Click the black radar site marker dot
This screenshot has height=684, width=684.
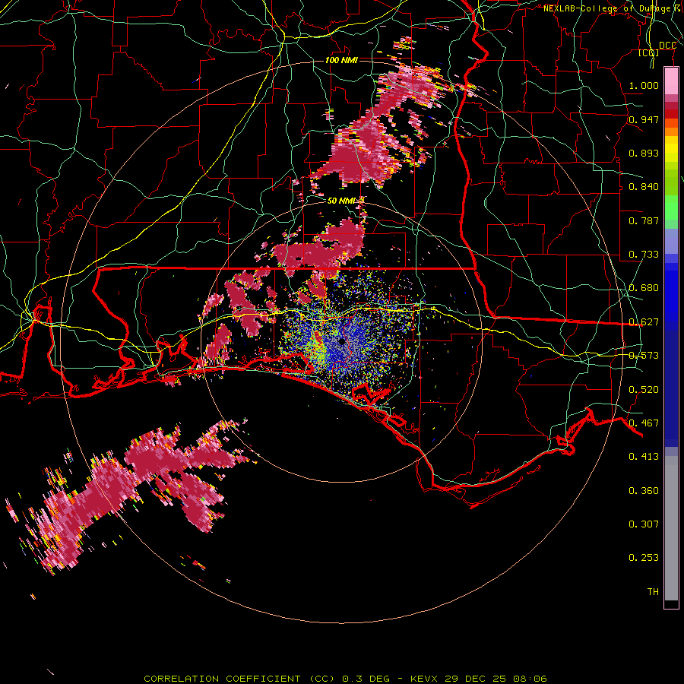342,341
